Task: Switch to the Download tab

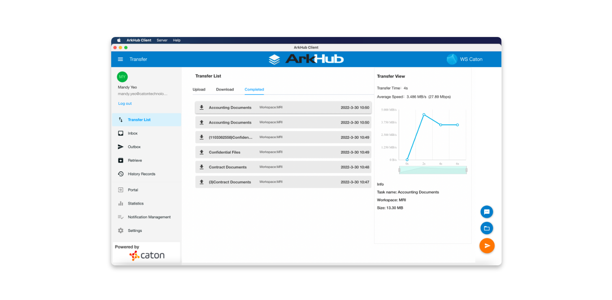Action: pyautogui.click(x=225, y=89)
